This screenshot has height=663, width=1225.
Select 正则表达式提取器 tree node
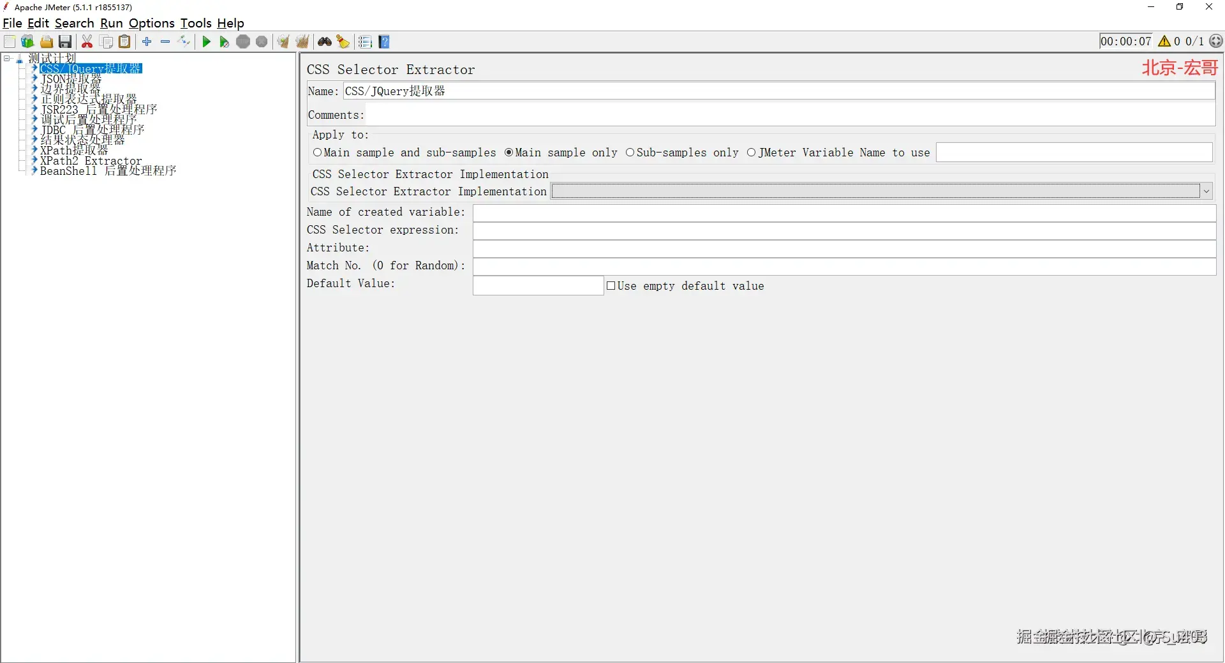coord(89,100)
